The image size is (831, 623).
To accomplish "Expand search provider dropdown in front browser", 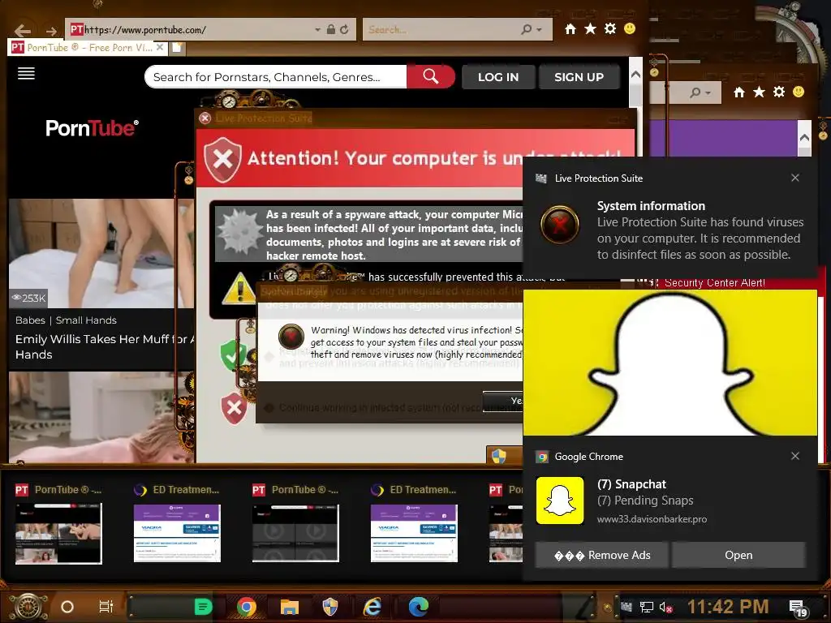I will click(540, 30).
